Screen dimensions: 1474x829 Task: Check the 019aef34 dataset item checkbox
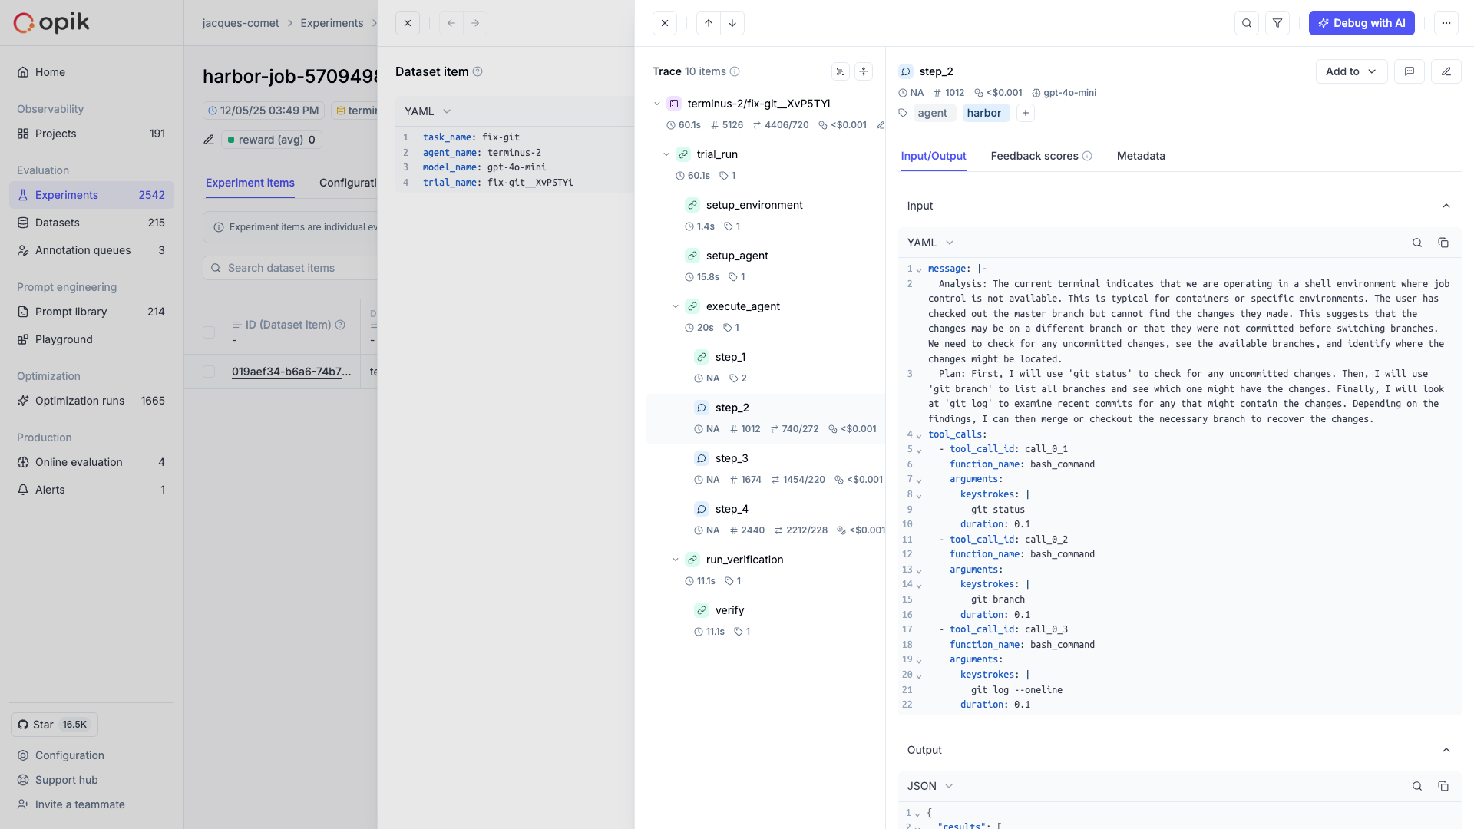(208, 372)
